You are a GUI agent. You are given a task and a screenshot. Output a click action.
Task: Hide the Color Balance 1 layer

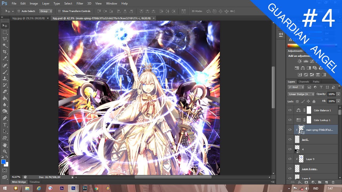pos(290,110)
